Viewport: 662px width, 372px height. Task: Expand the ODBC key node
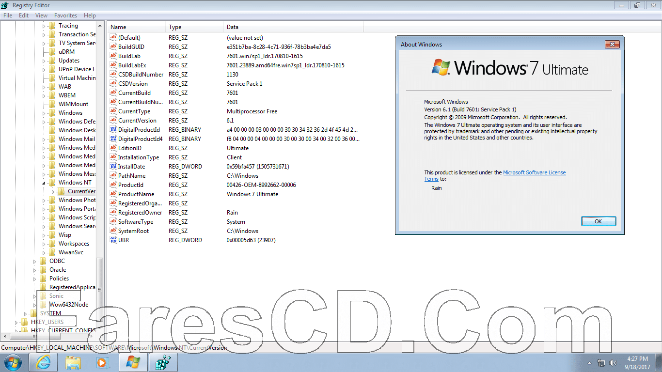click(x=34, y=261)
